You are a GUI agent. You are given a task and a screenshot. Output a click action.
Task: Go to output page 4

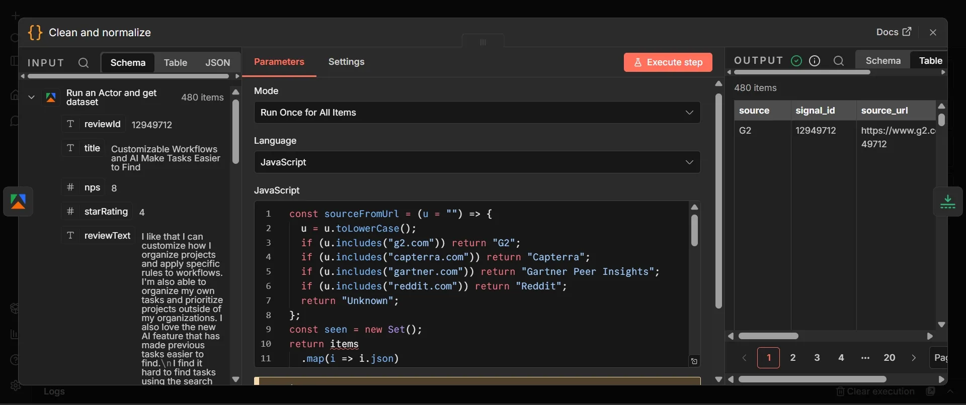841,358
